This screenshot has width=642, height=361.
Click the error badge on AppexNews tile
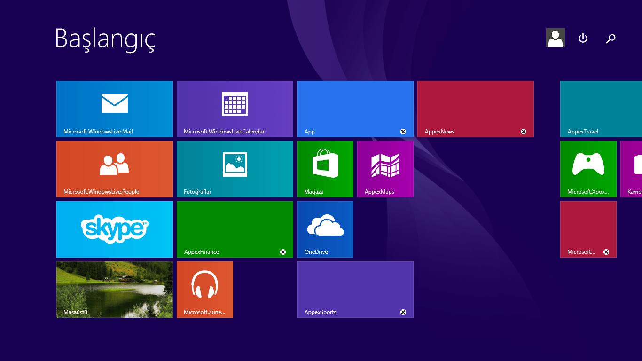coord(524,132)
